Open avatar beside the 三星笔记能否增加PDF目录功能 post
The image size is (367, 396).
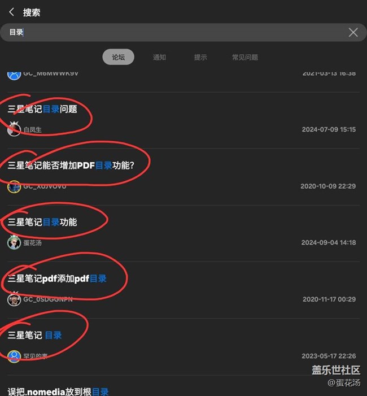point(14,186)
